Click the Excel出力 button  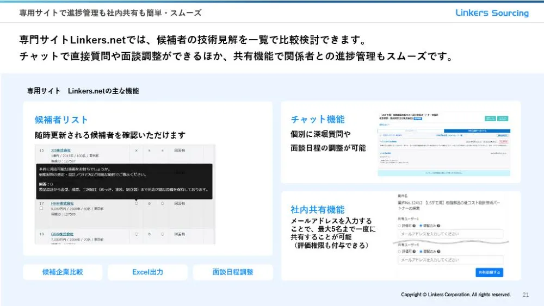tap(147, 272)
